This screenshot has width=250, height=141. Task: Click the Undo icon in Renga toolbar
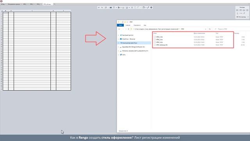point(99,7)
